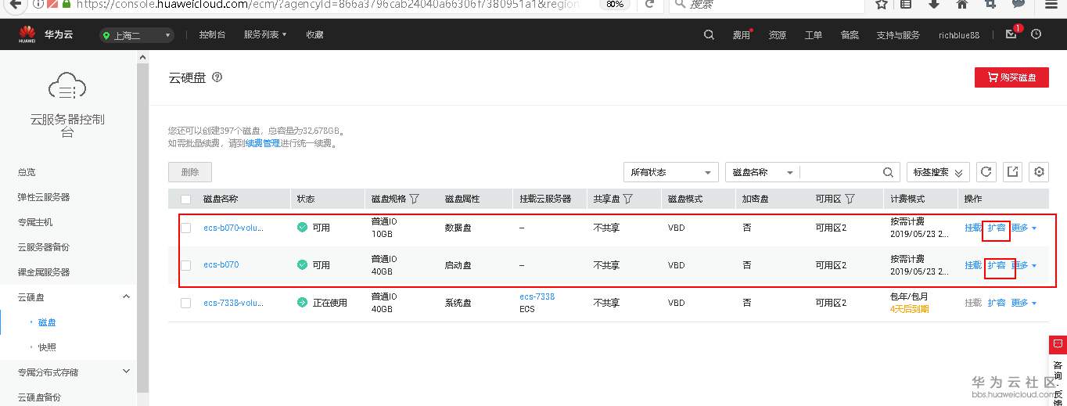Open 更多 menu for ecs-b070 row
This screenshot has height=406, width=1067.
tap(1024, 265)
